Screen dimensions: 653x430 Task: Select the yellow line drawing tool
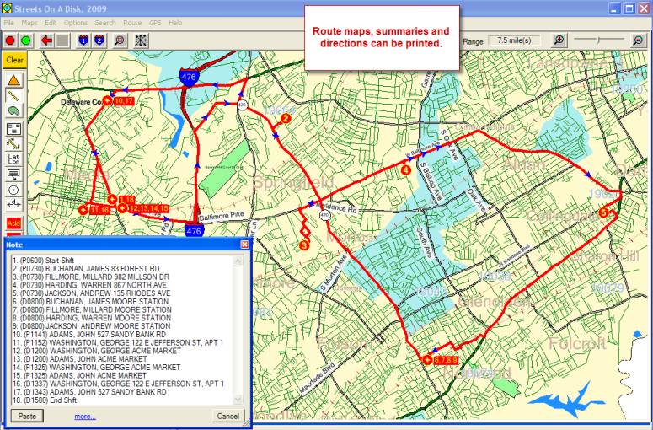[14, 96]
